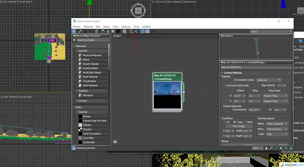Toggle the Parameter Editor panel icon

147,31
